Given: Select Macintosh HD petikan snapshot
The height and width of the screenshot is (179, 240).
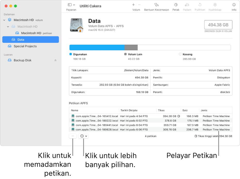Looking at the screenshot, I should (36, 33).
